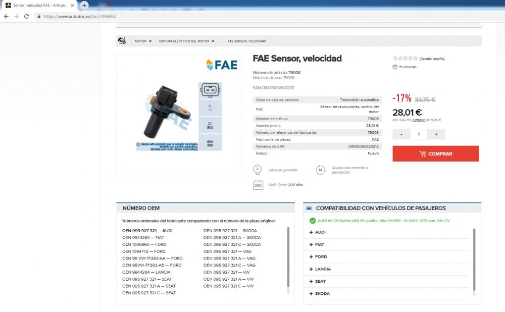Open the SISTEMA ELÉCTRICO DEL MOTOR dropdown
Image resolution: width=505 pixels, height=312 pixels.
(186, 41)
